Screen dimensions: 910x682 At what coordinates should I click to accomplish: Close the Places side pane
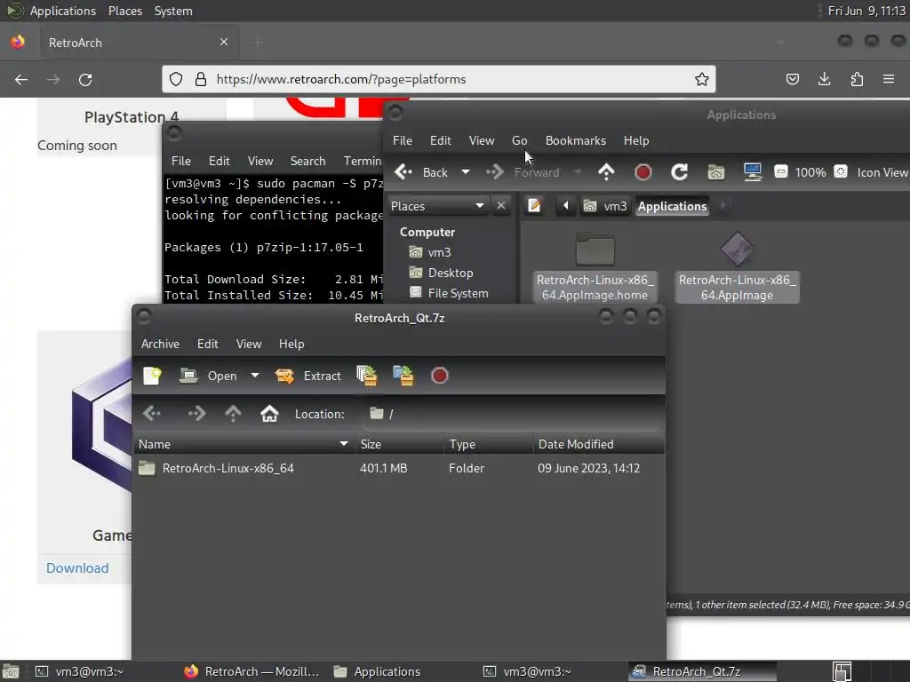(x=501, y=206)
